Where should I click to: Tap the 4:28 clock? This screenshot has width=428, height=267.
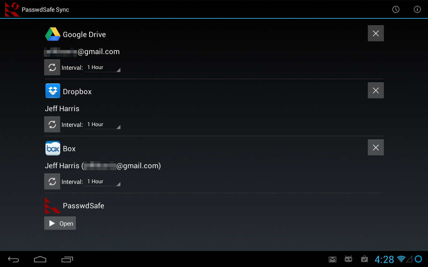coord(384,259)
